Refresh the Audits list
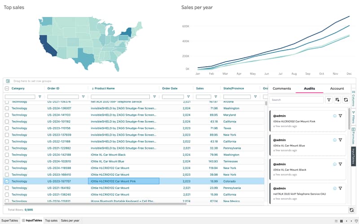The image size is (359, 224). click(346, 100)
